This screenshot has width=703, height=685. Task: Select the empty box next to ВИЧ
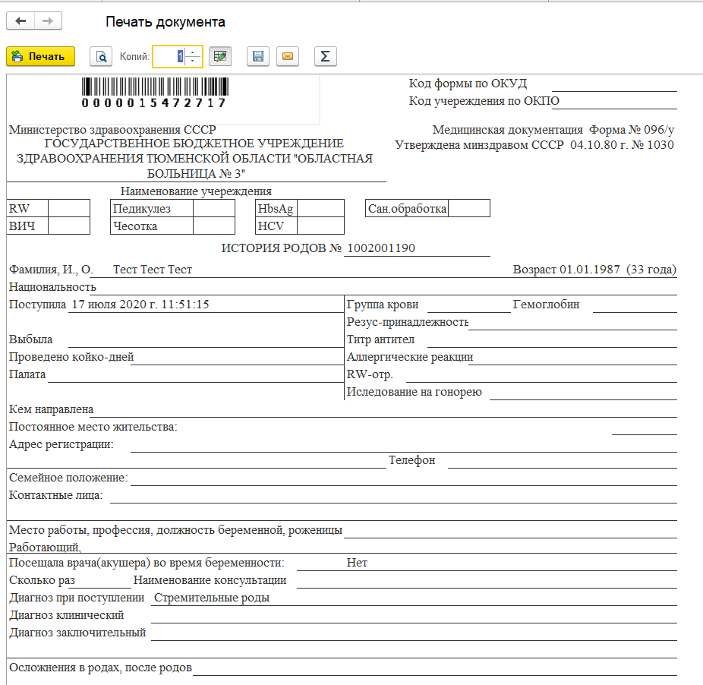[x=69, y=226]
